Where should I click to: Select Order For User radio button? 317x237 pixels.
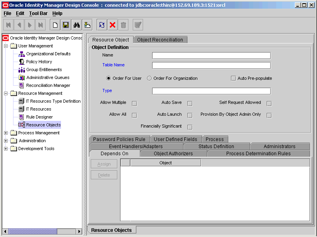coord(109,78)
